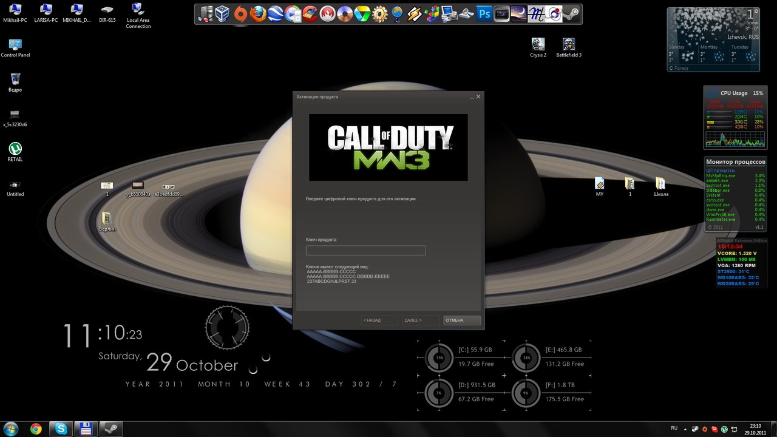Select the x_5c3230d6 desktop file
Image resolution: width=777 pixels, height=437 pixels.
(15, 118)
